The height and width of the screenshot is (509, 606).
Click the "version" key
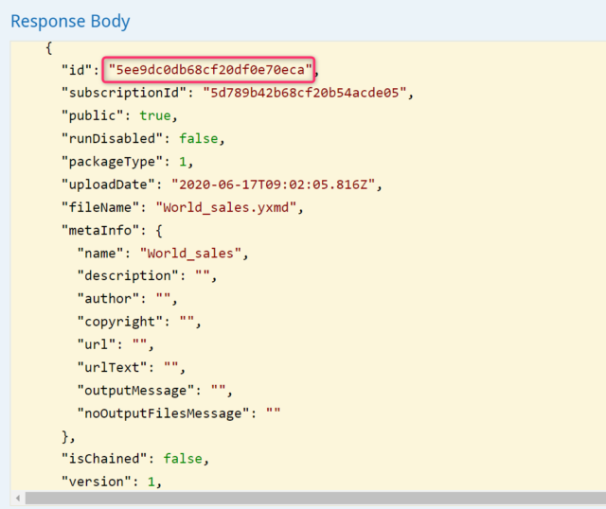click(x=97, y=482)
